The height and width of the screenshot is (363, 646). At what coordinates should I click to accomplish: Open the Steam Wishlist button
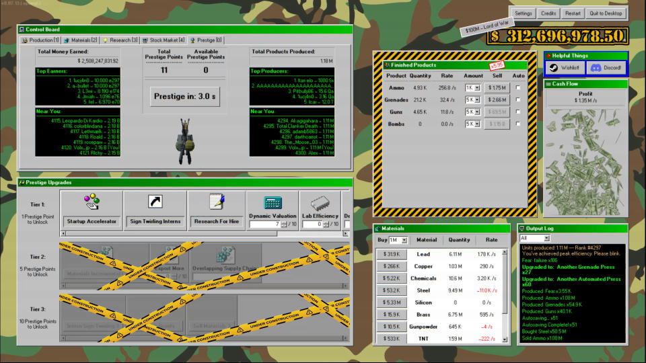(565, 67)
